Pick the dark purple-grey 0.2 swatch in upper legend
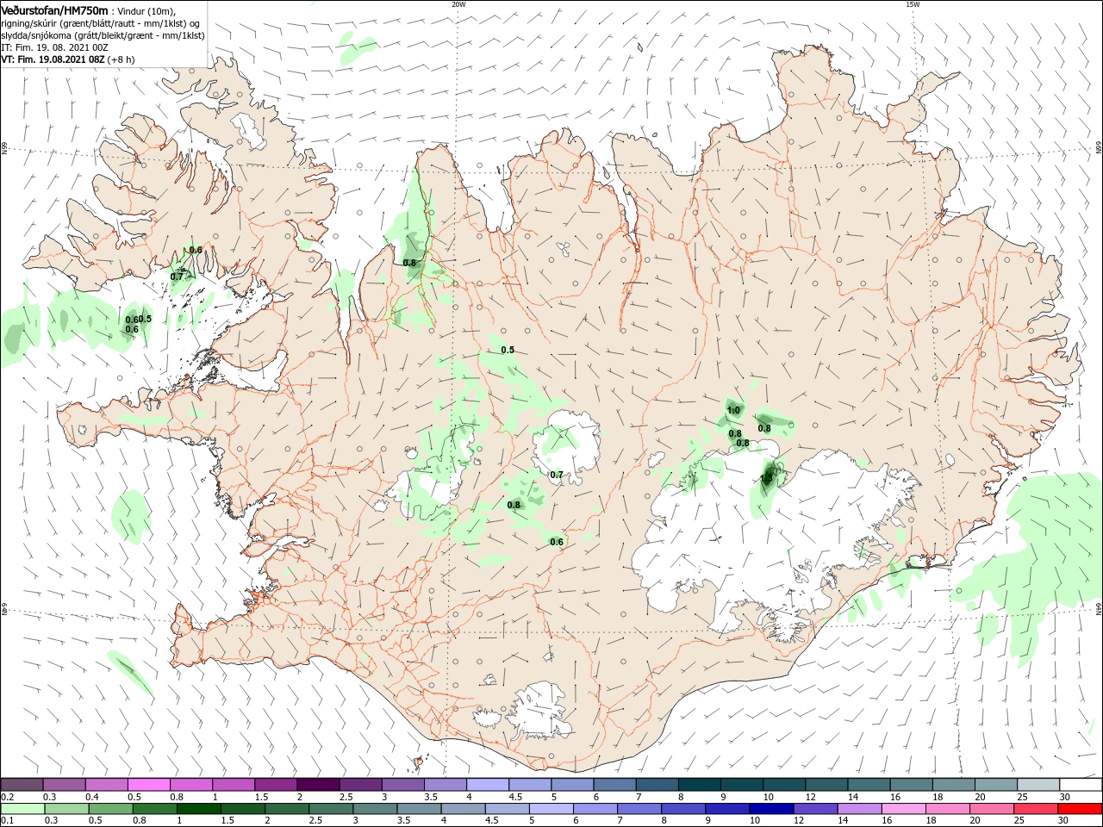This screenshot has width=1103, height=827. point(22,785)
